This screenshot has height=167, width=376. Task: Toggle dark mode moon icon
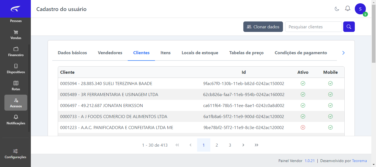337,9
